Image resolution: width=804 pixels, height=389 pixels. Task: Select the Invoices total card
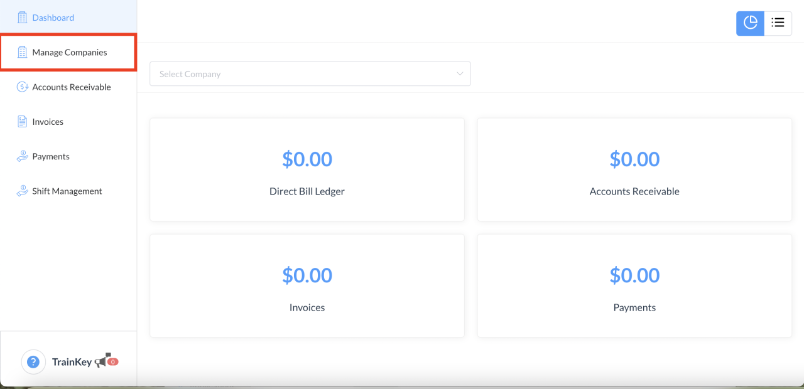(x=307, y=285)
